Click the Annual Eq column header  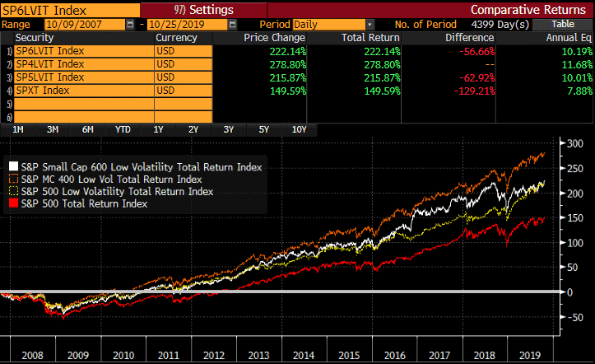(x=569, y=38)
